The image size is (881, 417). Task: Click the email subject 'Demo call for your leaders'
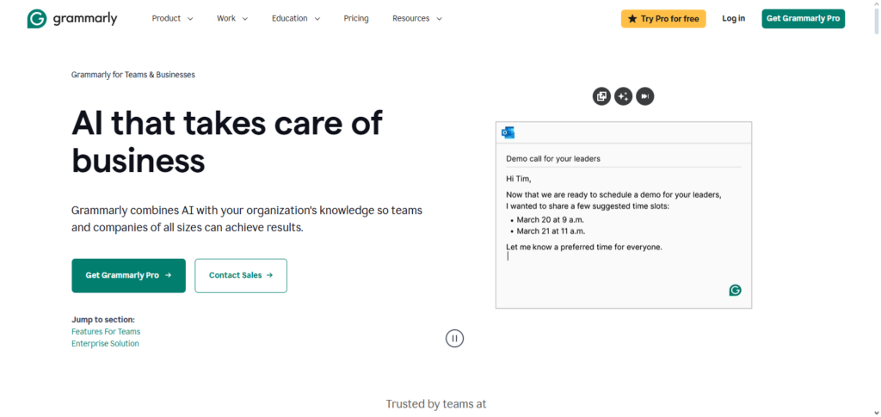point(553,159)
